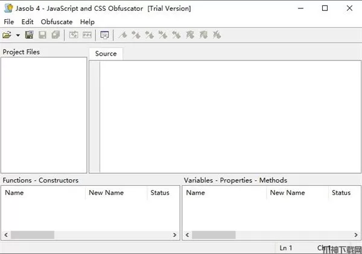Click the "Project Files" panel label
The height and width of the screenshot is (254, 362).
pos(21,52)
